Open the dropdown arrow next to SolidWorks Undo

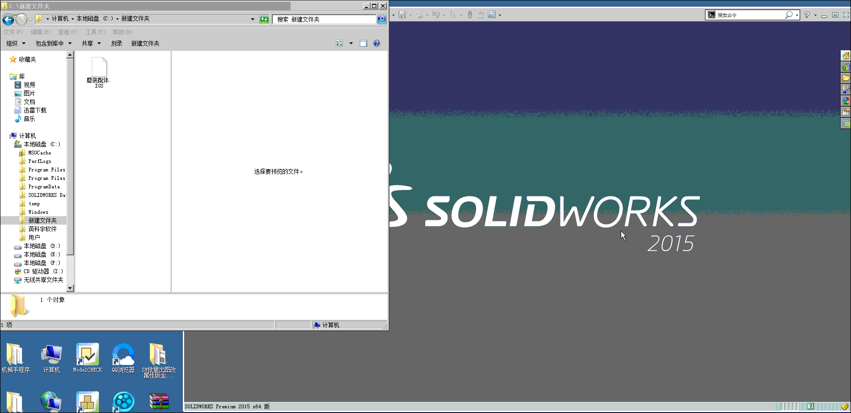444,15
